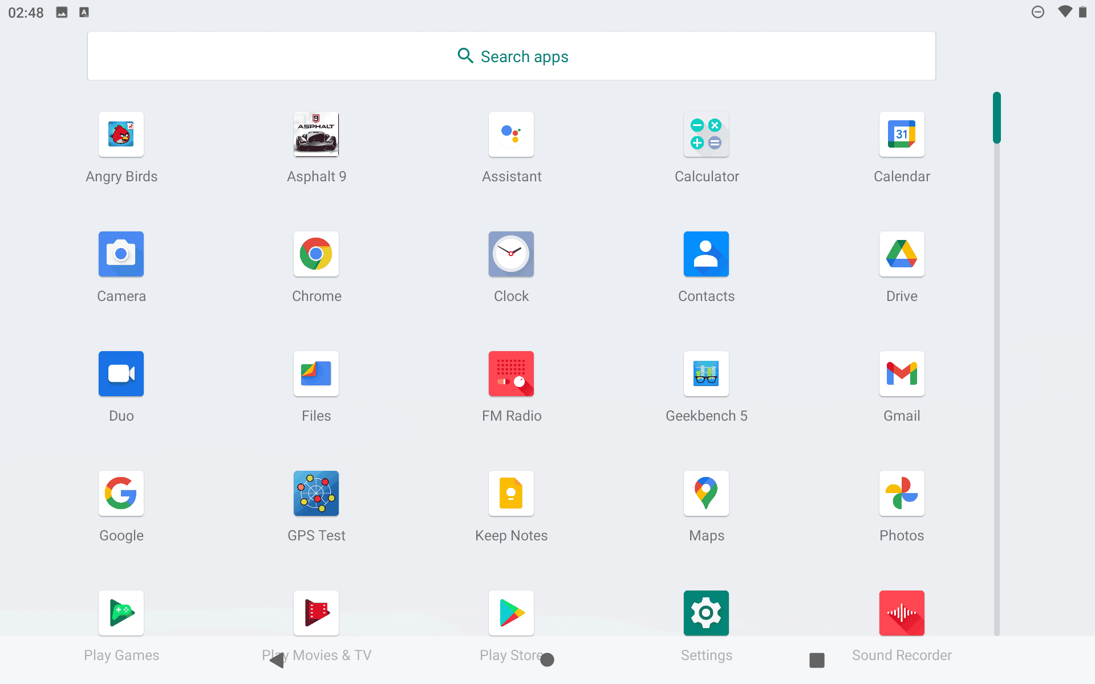This screenshot has height=684, width=1095.
Task: Click the Search apps field
Action: coord(511,56)
